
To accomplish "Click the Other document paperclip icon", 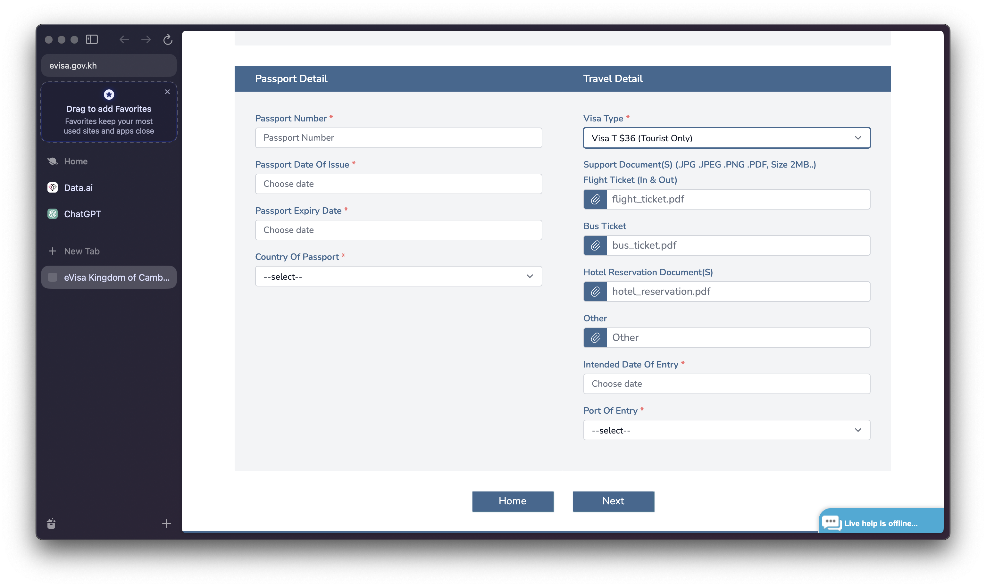I will pyautogui.click(x=595, y=338).
